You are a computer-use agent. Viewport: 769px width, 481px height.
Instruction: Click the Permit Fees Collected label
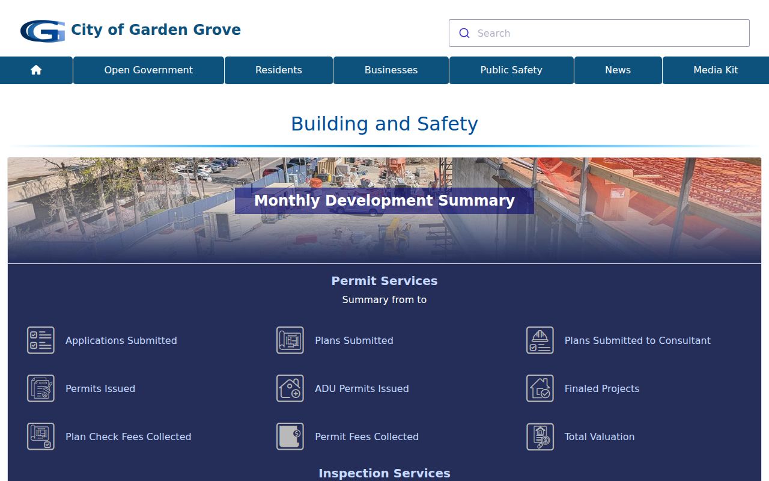pos(366,437)
